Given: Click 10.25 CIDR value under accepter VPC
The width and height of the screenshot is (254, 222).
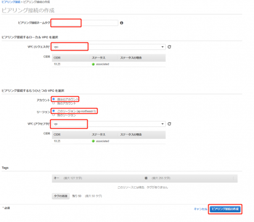Looking at the screenshot, I should [x=57, y=141].
